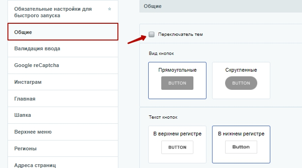
Task: Switch to the Главная settings section
Action: (x=63, y=99)
